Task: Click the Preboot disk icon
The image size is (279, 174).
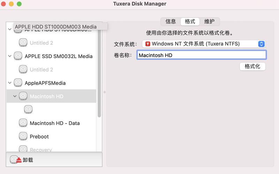Action: pos(23,136)
